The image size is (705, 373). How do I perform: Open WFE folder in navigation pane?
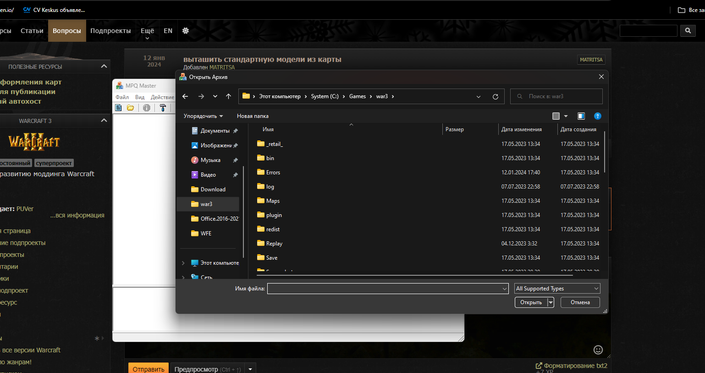point(201,234)
